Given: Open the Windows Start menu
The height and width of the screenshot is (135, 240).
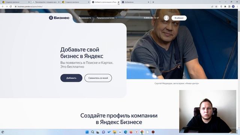Looking at the screenshot, I should click(x=87, y=132).
